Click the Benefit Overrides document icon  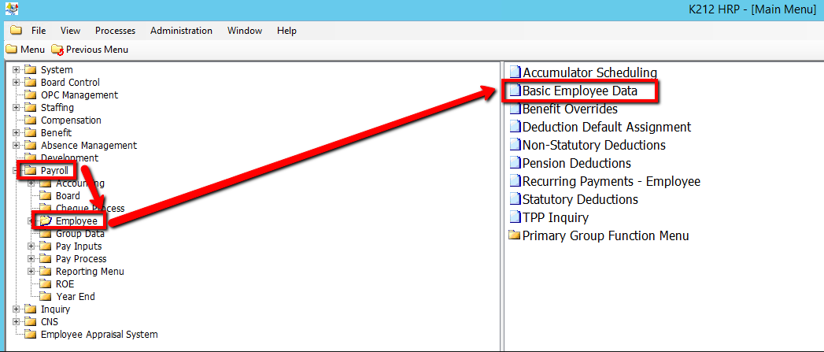coord(515,109)
